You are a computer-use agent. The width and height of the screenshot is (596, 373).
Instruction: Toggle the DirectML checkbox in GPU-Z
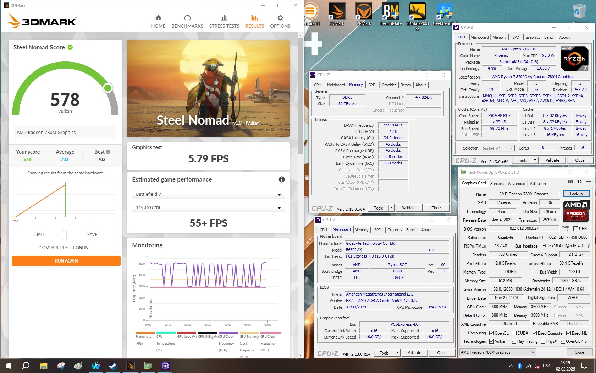pos(568,333)
